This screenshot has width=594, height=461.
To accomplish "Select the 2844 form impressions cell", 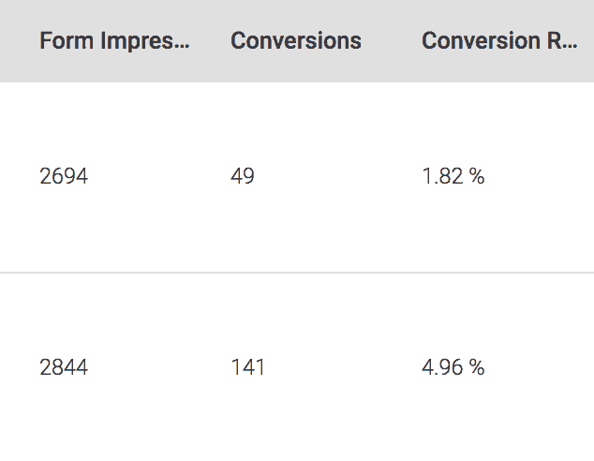I will point(64,367).
